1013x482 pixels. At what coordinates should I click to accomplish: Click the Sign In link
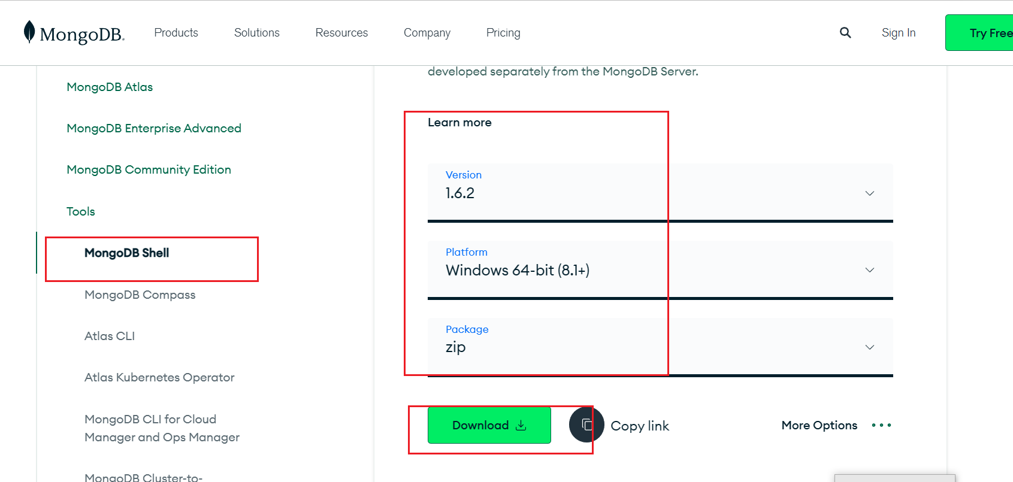pyautogui.click(x=899, y=33)
